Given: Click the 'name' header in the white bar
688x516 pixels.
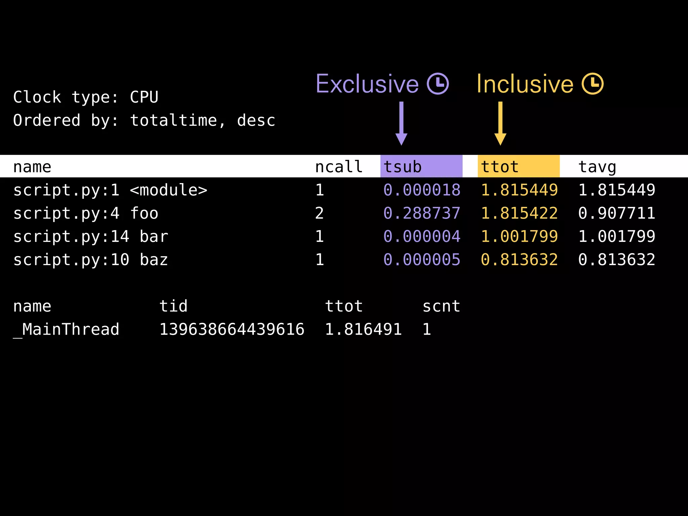Looking at the screenshot, I should [32, 167].
